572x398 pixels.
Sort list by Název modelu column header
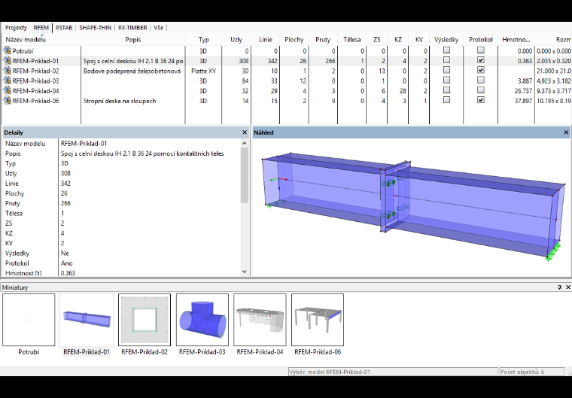click(41, 40)
